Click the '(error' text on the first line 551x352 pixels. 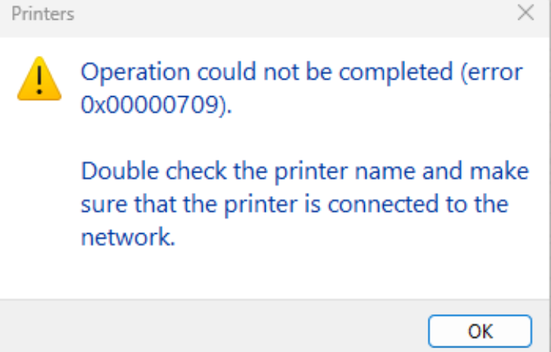(492, 73)
